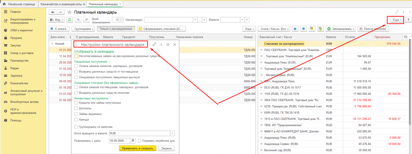Go to Продажи in the left sidebar
412x154 pixels.
(x=16, y=38)
